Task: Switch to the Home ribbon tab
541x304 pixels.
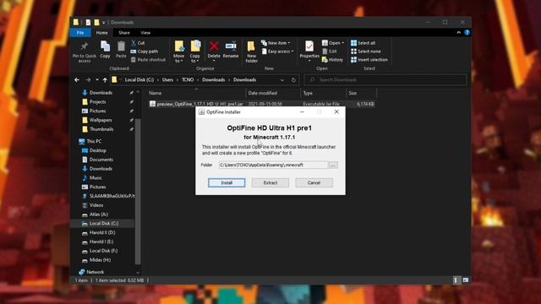Action: 101,33
